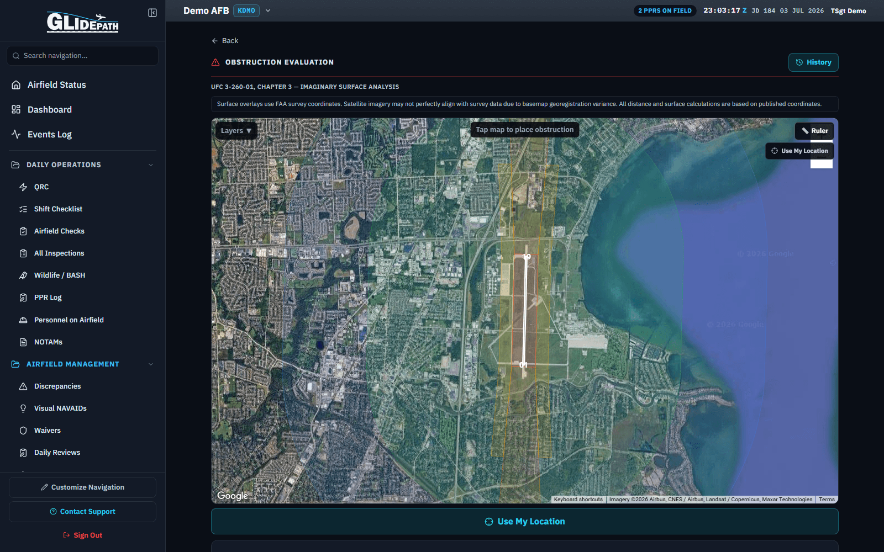This screenshot has height=552, width=884.
Task: Click the Daily Operations folder icon
Action: 15,165
